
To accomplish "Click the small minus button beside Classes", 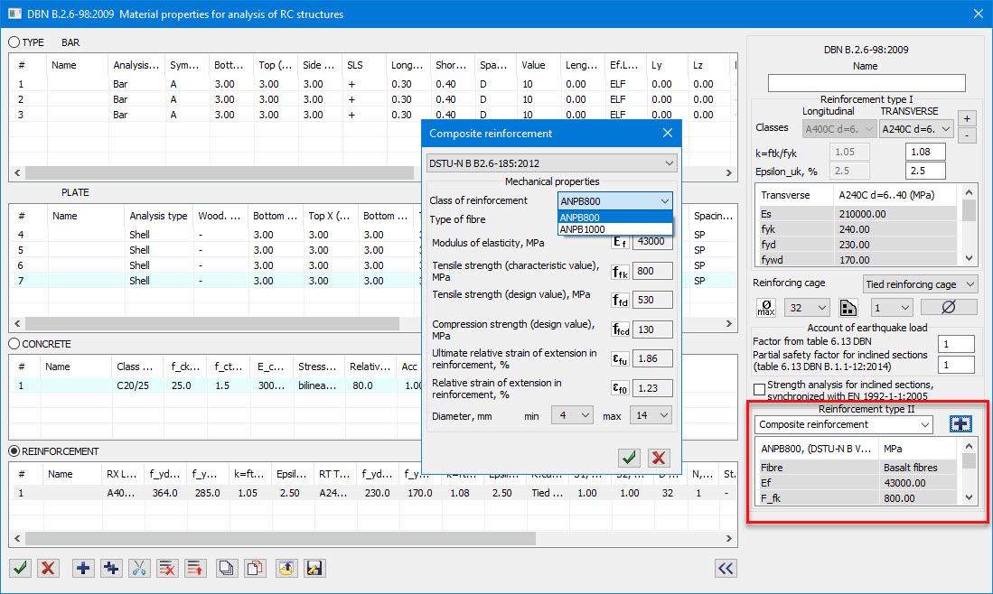I will (x=967, y=135).
